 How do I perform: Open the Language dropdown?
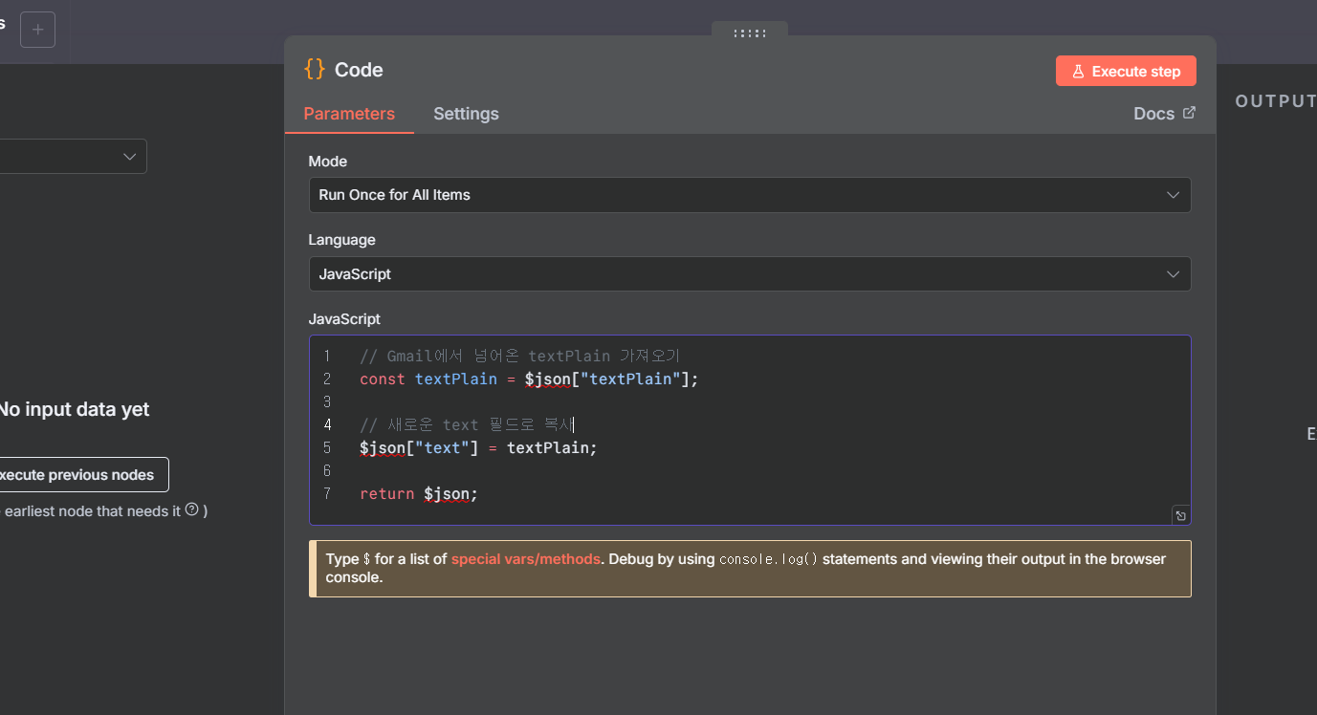(x=750, y=274)
